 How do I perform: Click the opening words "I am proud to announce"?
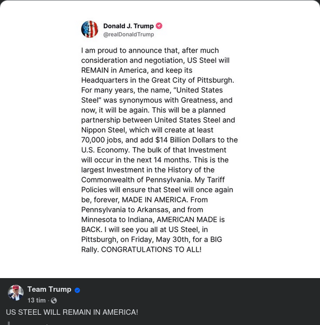tap(122, 50)
